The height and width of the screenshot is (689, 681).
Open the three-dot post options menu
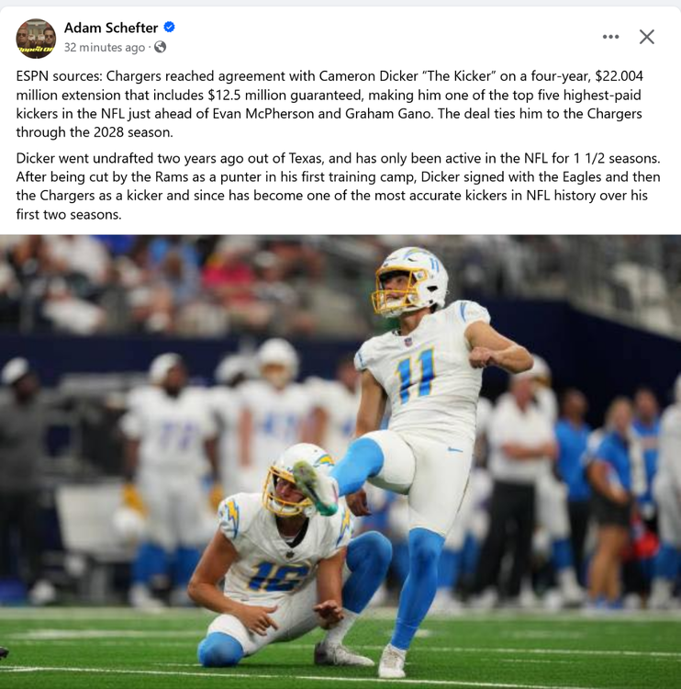click(610, 37)
